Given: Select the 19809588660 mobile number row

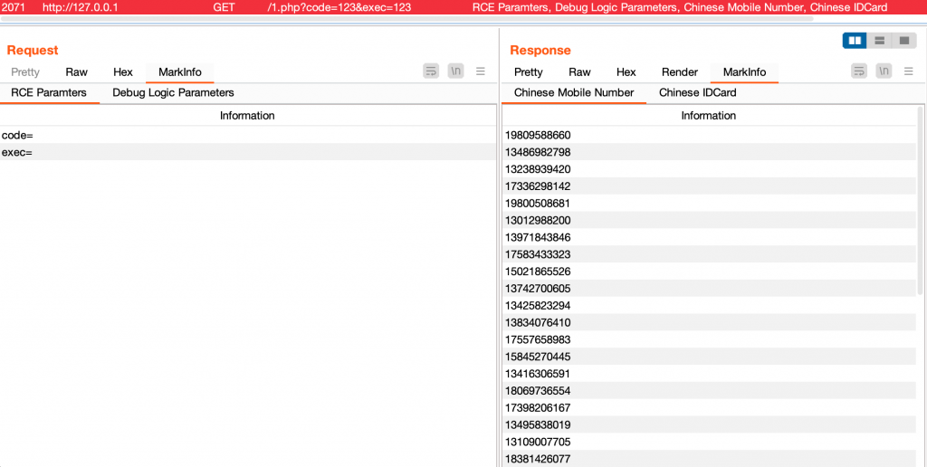Looking at the screenshot, I should coord(709,136).
